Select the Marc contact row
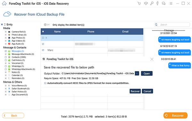Viewport: 192px width, 121px height. pyautogui.click(x=92, y=50)
